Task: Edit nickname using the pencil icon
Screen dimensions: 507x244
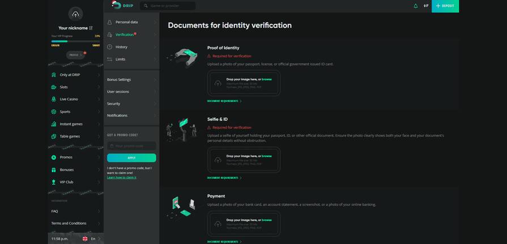Action: (x=91, y=28)
